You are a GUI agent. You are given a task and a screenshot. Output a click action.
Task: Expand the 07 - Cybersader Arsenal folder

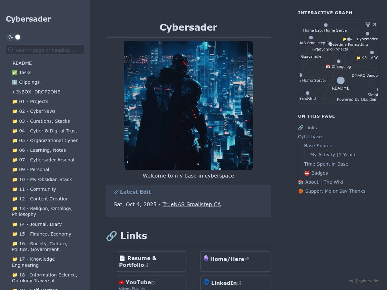point(43,160)
